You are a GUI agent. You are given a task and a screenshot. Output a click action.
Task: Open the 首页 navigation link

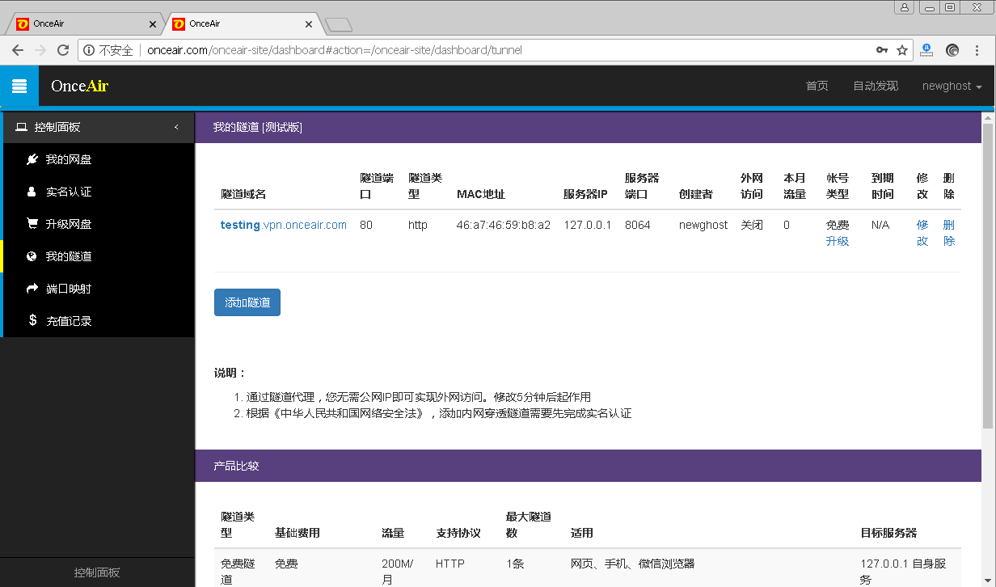817,86
